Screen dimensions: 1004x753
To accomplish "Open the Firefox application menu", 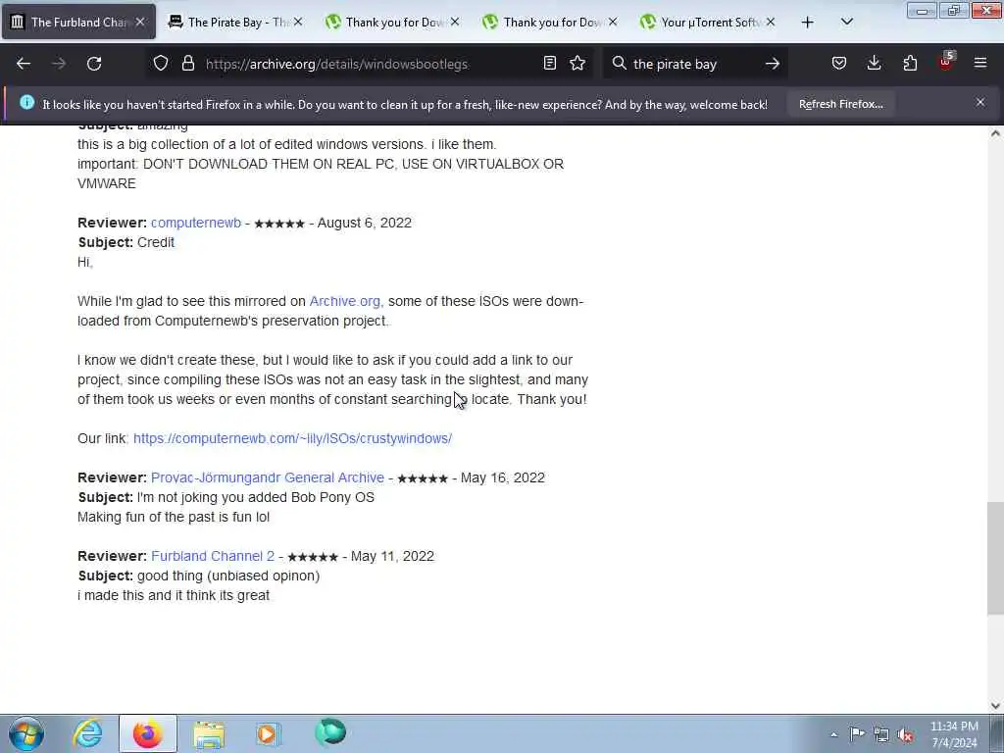I will pyautogui.click(x=980, y=64).
